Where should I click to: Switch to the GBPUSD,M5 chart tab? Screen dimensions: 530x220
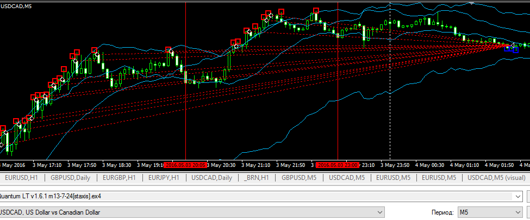pyautogui.click(x=299, y=178)
